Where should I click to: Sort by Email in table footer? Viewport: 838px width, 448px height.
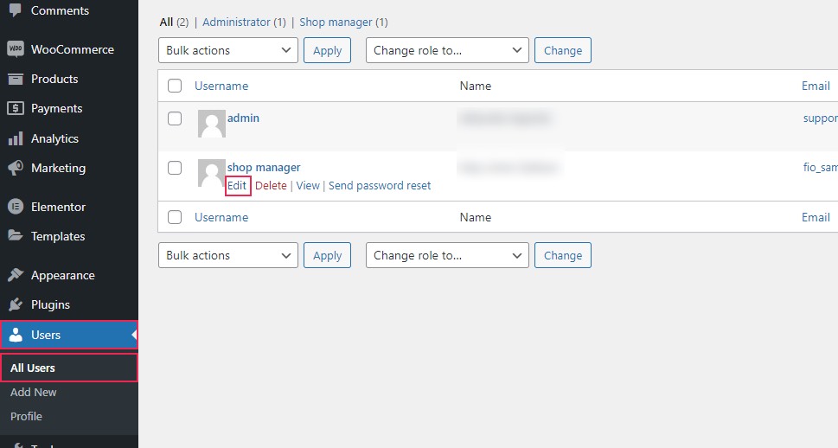click(x=816, y=217)
